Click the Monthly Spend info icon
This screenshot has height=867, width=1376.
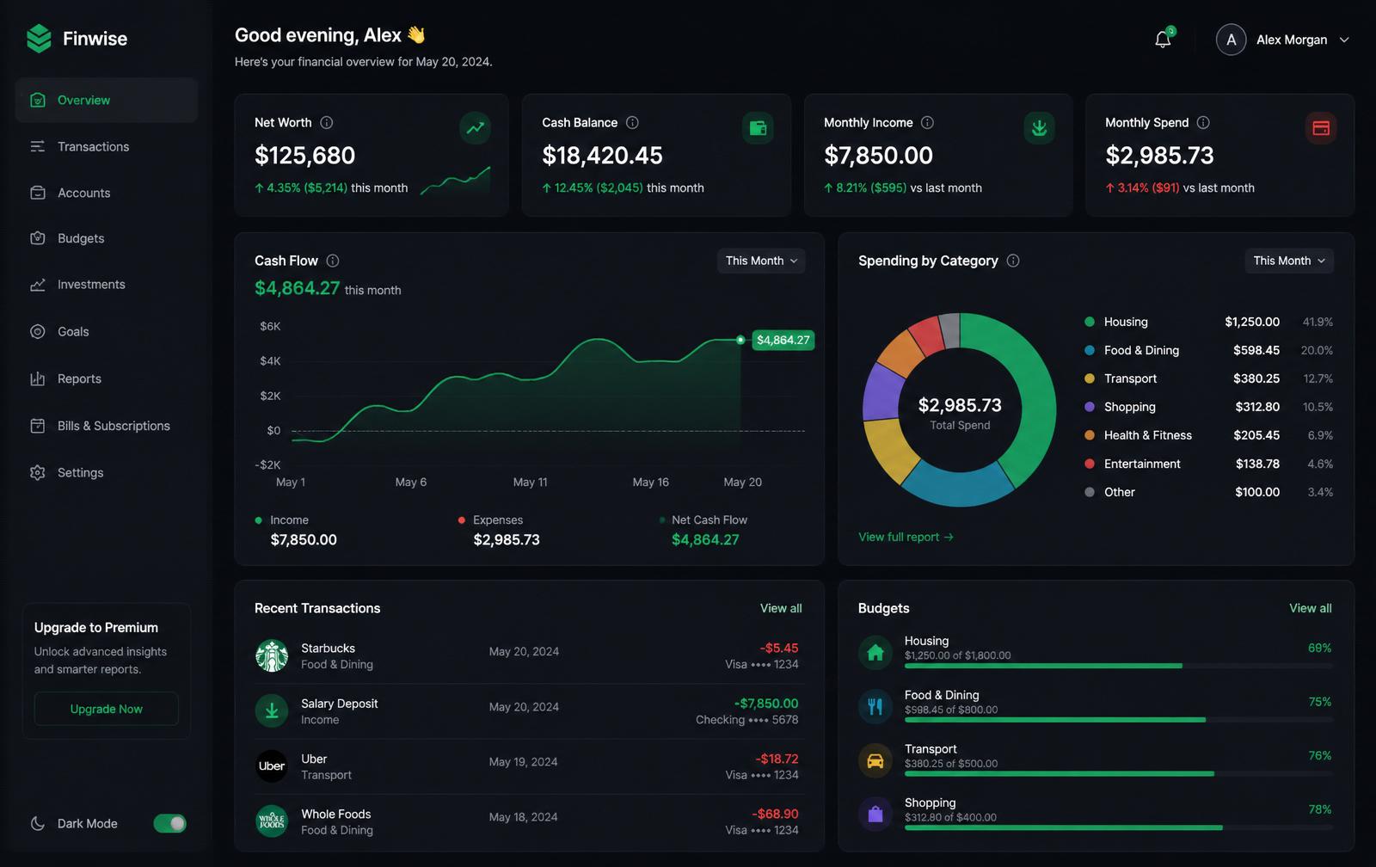(x=1203, y=123)
